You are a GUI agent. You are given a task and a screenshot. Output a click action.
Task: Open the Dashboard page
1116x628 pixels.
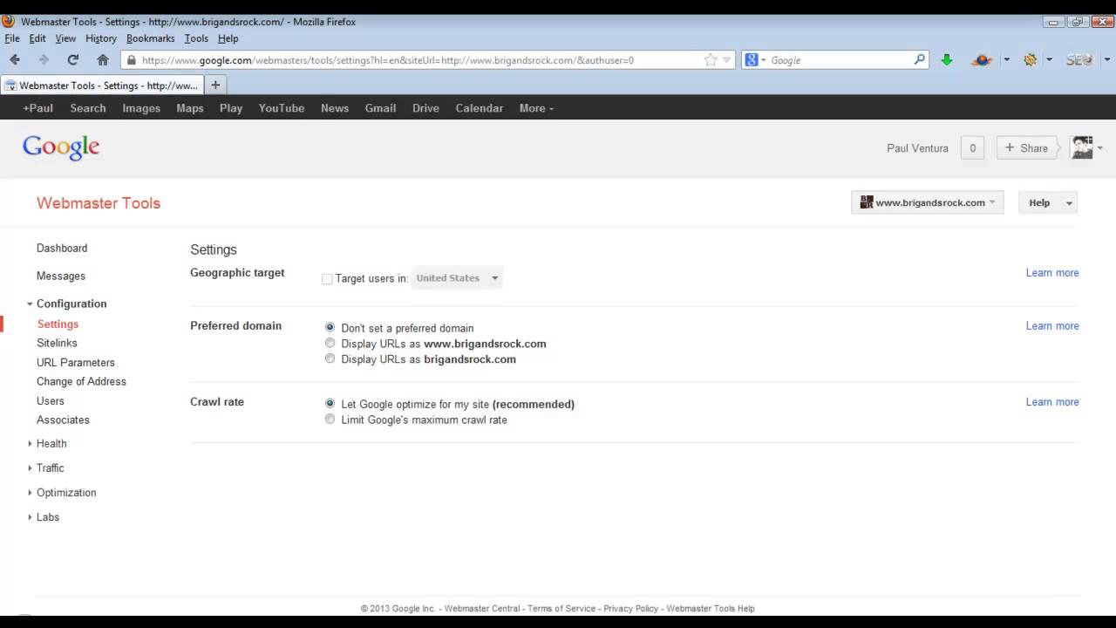[x=62, y=249]
